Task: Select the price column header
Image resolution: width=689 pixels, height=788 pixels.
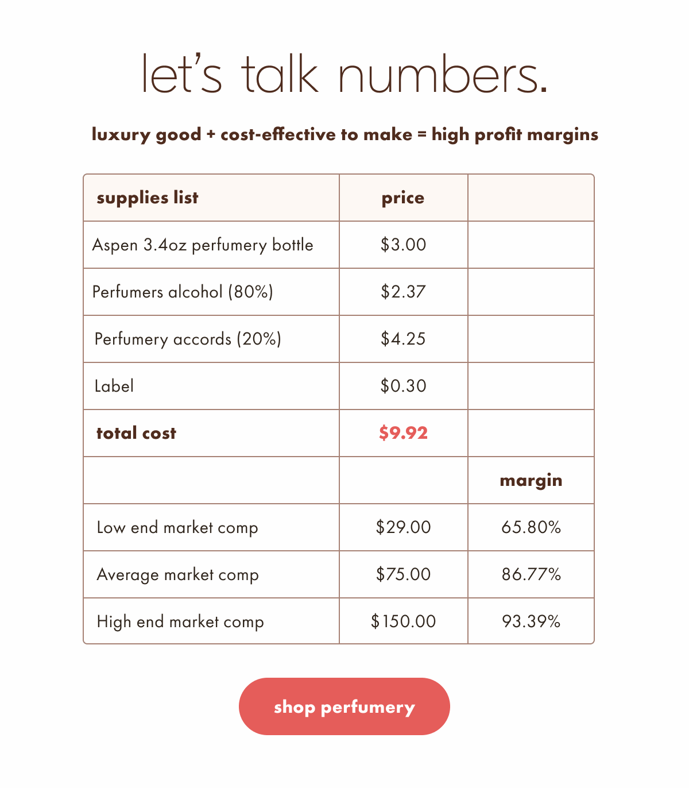Action: pos(403,198)
